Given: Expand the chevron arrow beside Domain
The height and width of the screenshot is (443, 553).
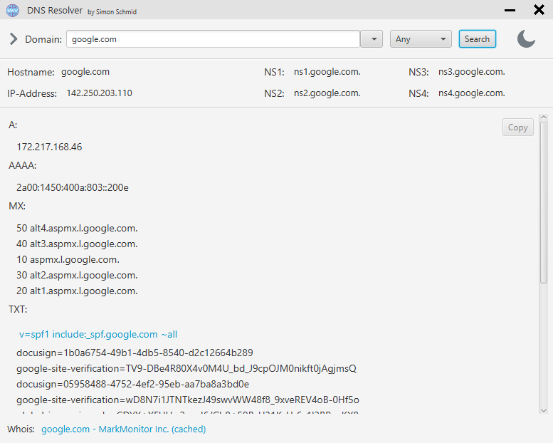Looking at the screenshot, I should click(14, 39).
